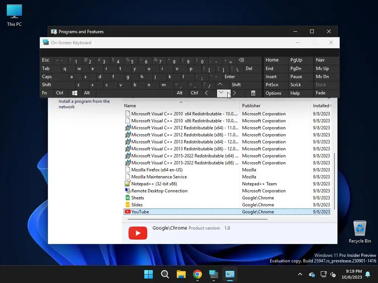Select Mozilla Maintenance Service row
This screenshot has width=378, height=283.
[227, 177]
